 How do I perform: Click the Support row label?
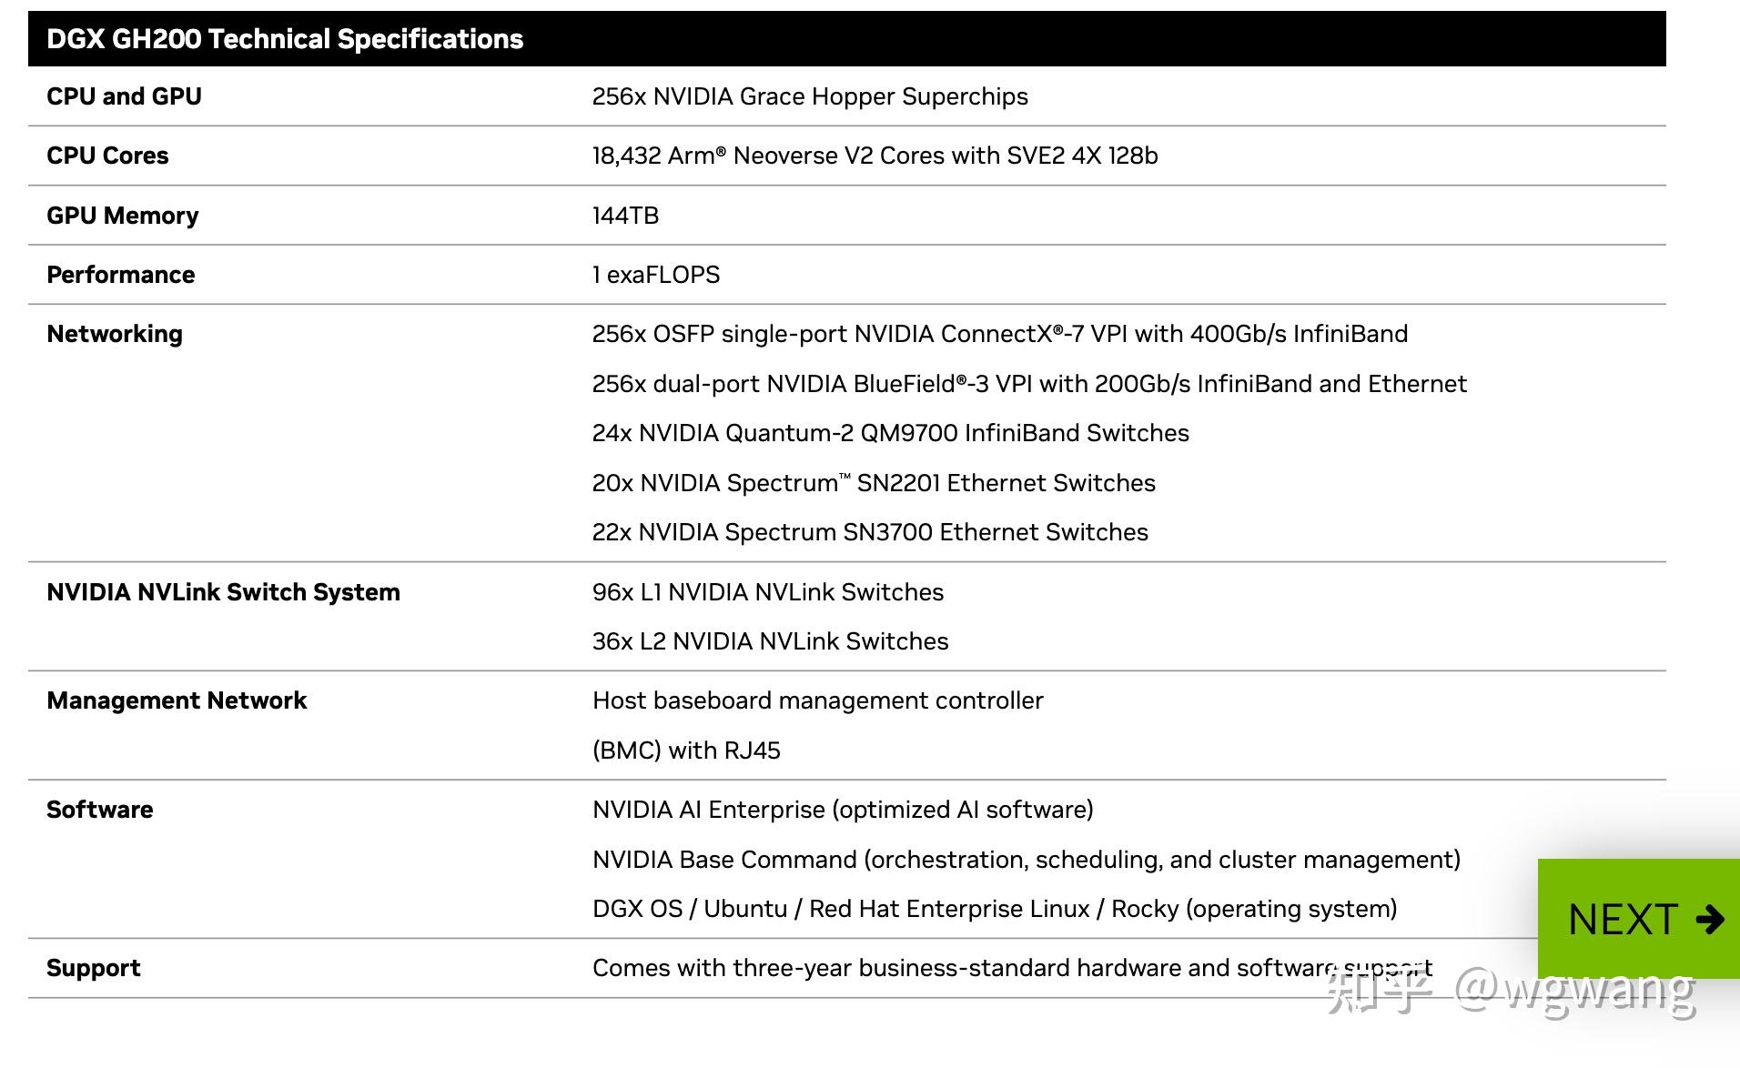(93, 968)
